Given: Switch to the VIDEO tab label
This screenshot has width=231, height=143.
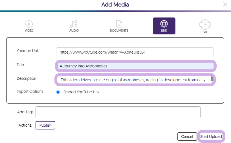Looking at the screenshot, I should [29, 30].
